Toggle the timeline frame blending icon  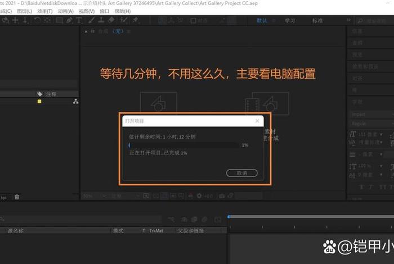click(194, 220)
